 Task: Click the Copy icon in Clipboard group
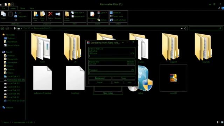click(3, 14)
